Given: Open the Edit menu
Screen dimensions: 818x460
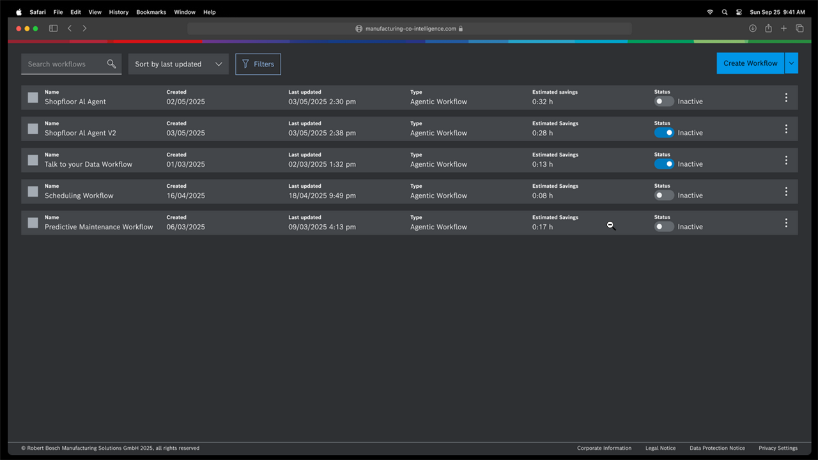Looking at the screenshot, I should click(x=75, y=12).
